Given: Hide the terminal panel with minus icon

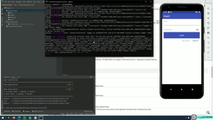Looking at the screenshot, I should (x=94, y=77).
